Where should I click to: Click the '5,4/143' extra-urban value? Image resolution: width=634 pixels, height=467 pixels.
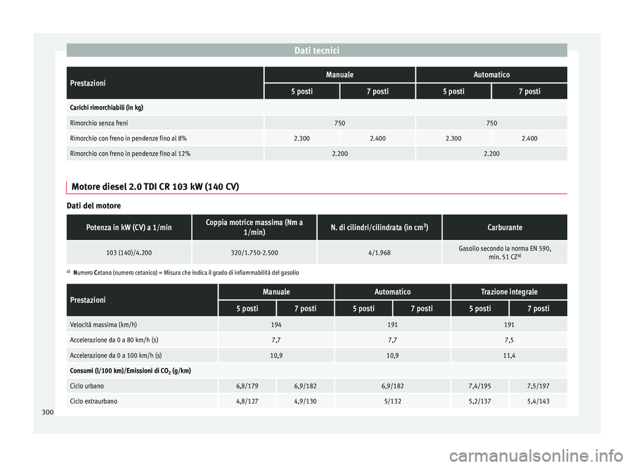pyautogui.click(x=538, y=402)
